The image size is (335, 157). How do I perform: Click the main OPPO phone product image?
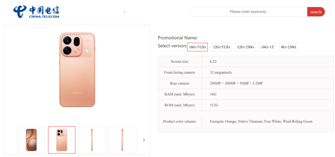pyautogui.click(x=77, y=70)
